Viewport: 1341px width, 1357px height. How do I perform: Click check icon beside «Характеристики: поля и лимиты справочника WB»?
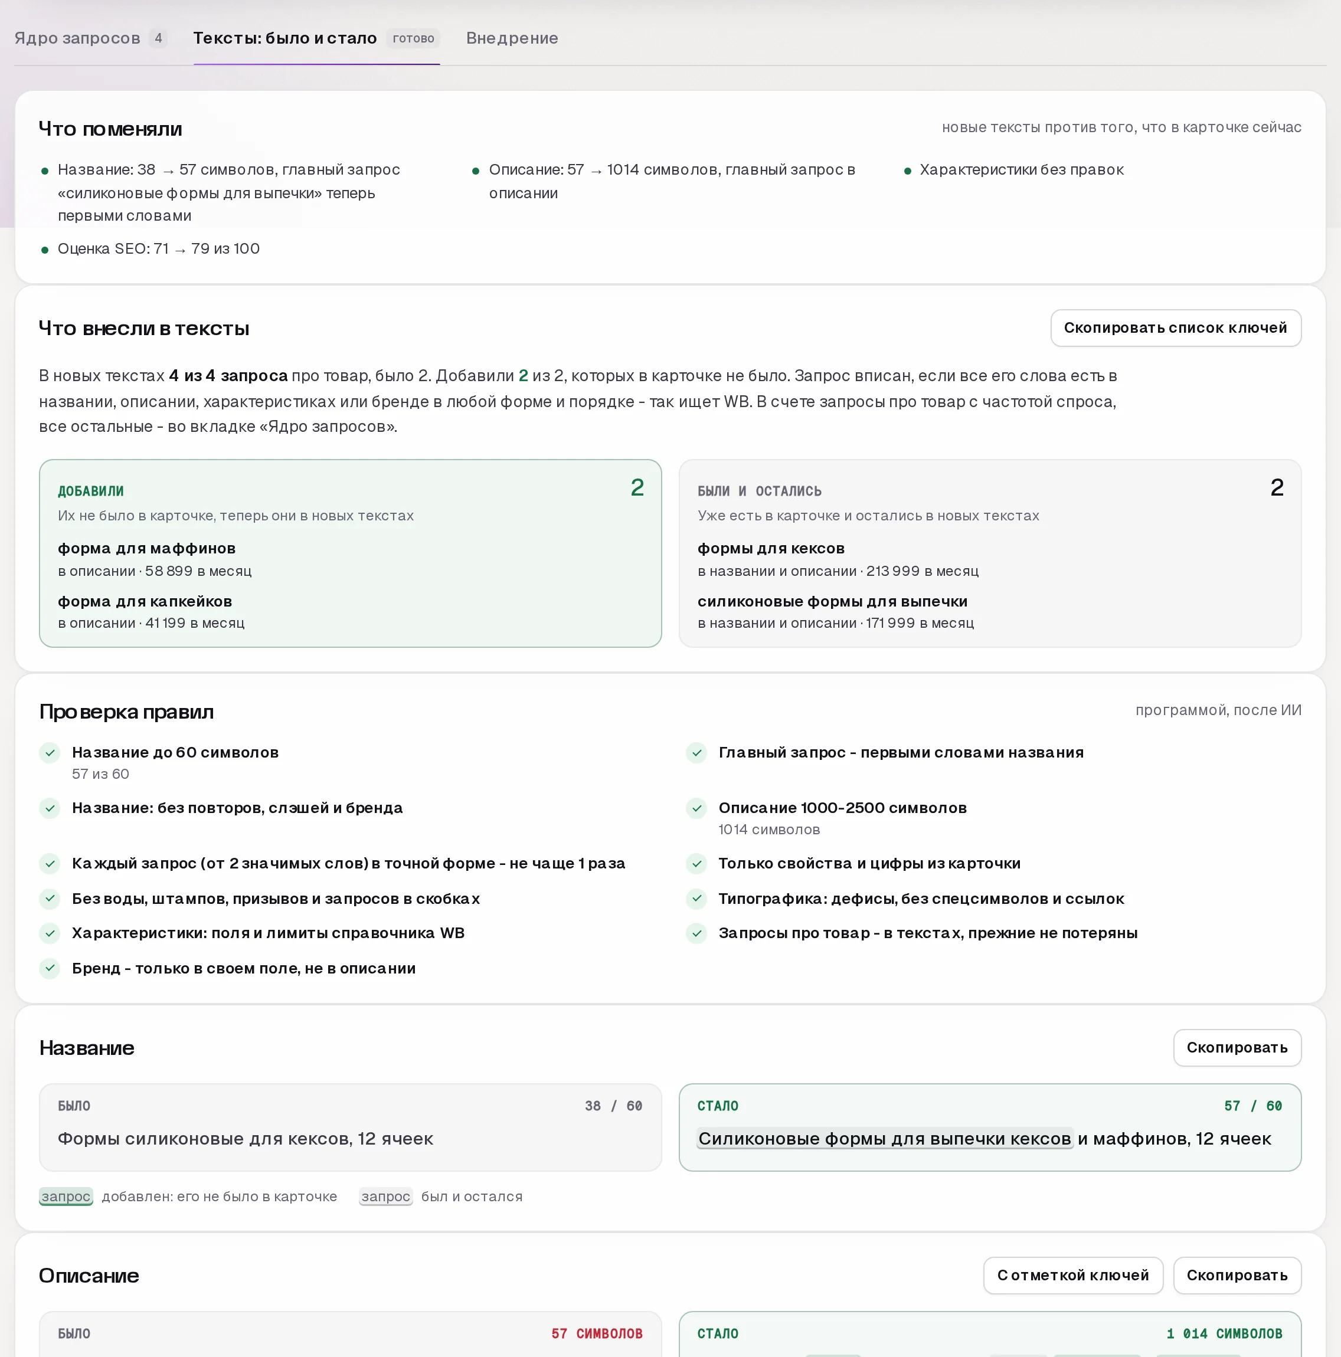50,933
